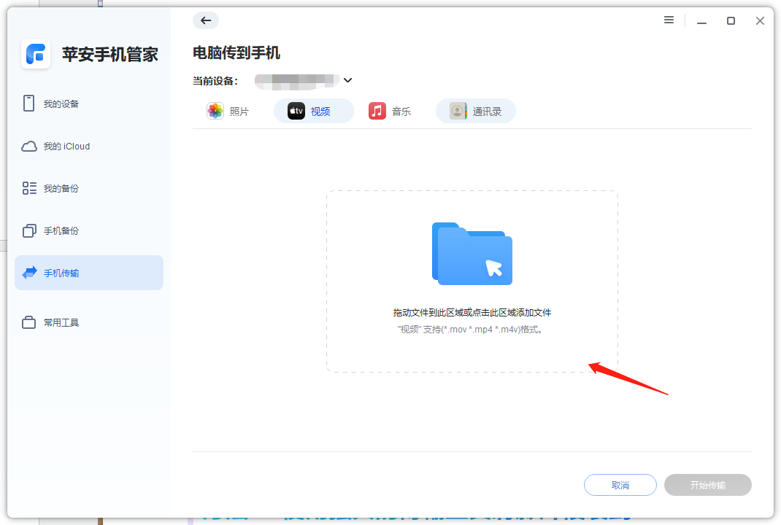Switch to the 视频 tab
This screenshot has height=525, width=781.
(313, 110)
